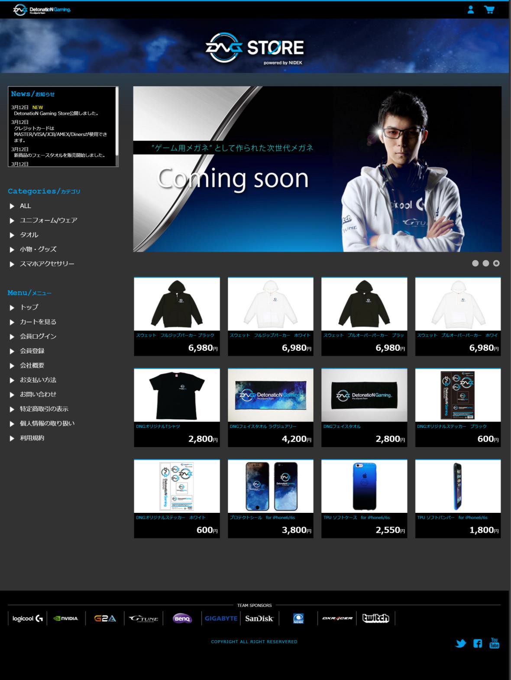Open the black pullover hoodie thumbnail

[364, 304]
